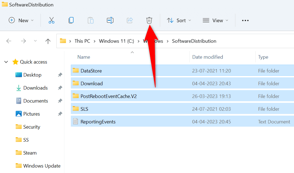This screenshot has width=294, height=173.
Task: Go up one folder level
Action: pos(48,41)
